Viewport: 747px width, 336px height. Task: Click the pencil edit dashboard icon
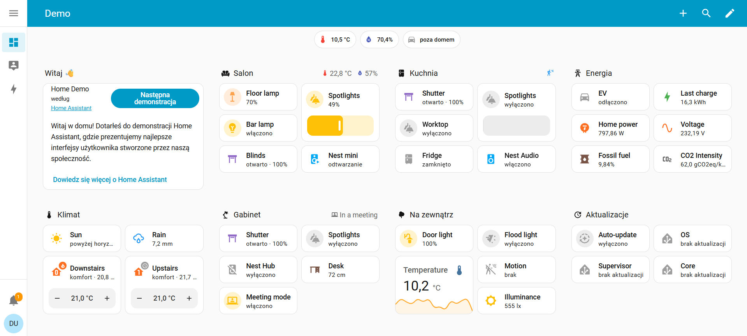tap(729, 13)
